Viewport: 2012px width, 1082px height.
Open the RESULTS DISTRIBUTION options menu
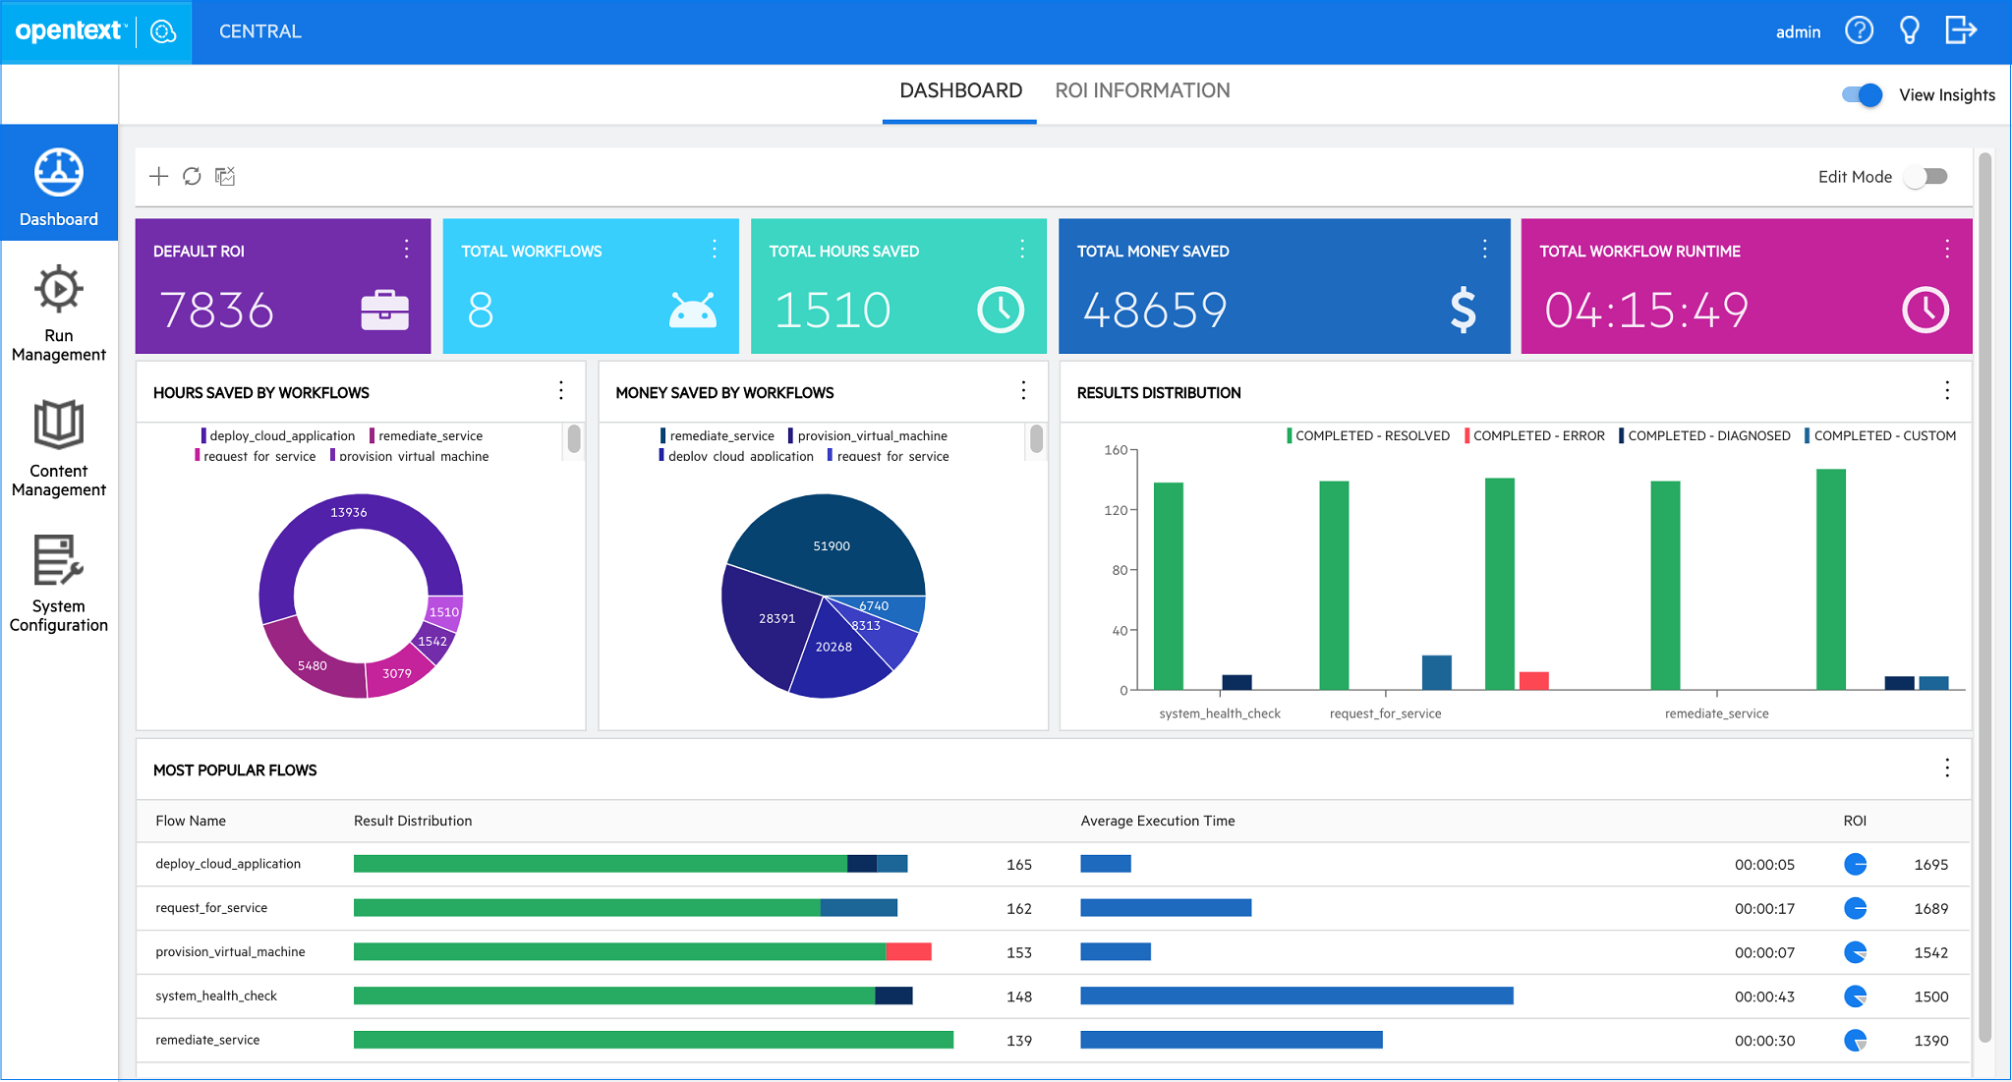point(1947,391)
